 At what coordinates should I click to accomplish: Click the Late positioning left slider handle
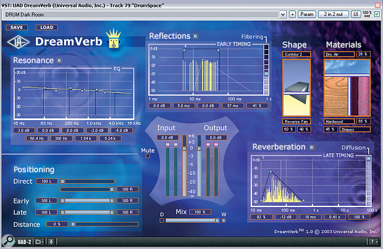(x=62, y=213)
